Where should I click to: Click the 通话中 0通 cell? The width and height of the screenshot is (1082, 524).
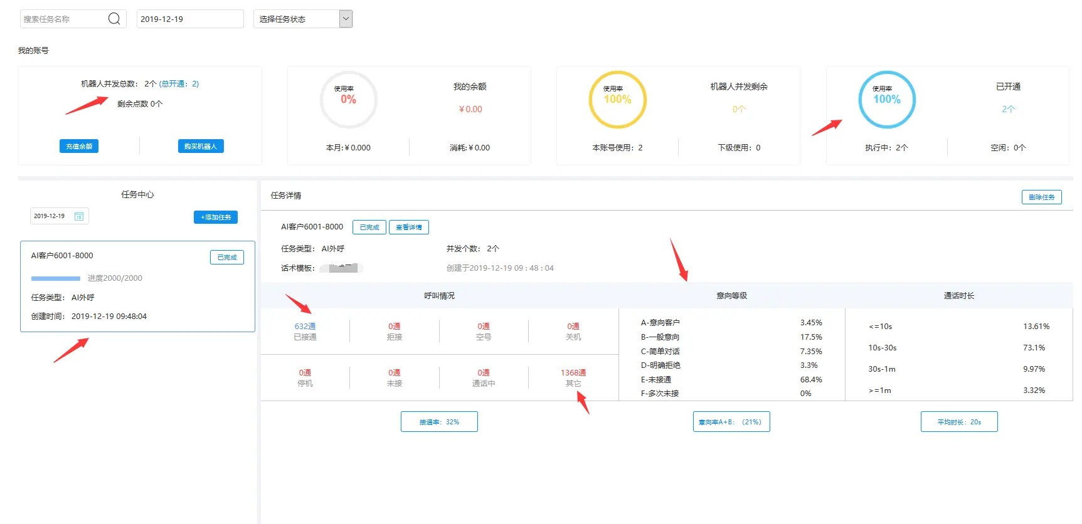tap(484, 378)
